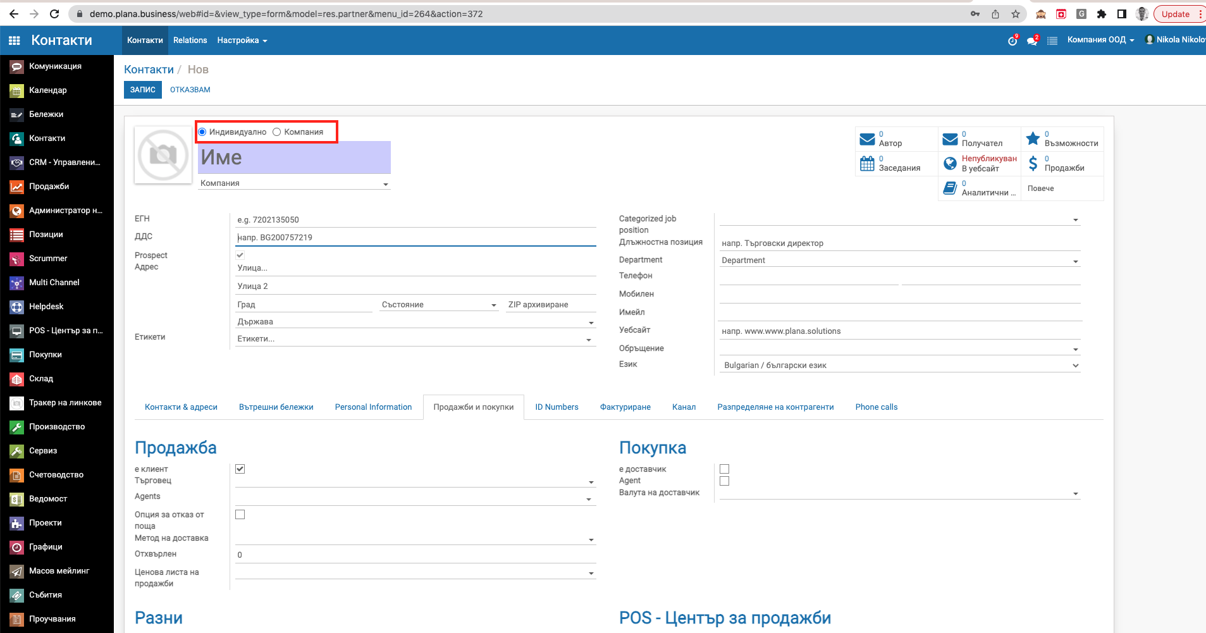Image resolution: width=1206 pixels, height=633 pixels.
Task: Open Склад app icon in sidebar
Action: [x=16, y=379]
